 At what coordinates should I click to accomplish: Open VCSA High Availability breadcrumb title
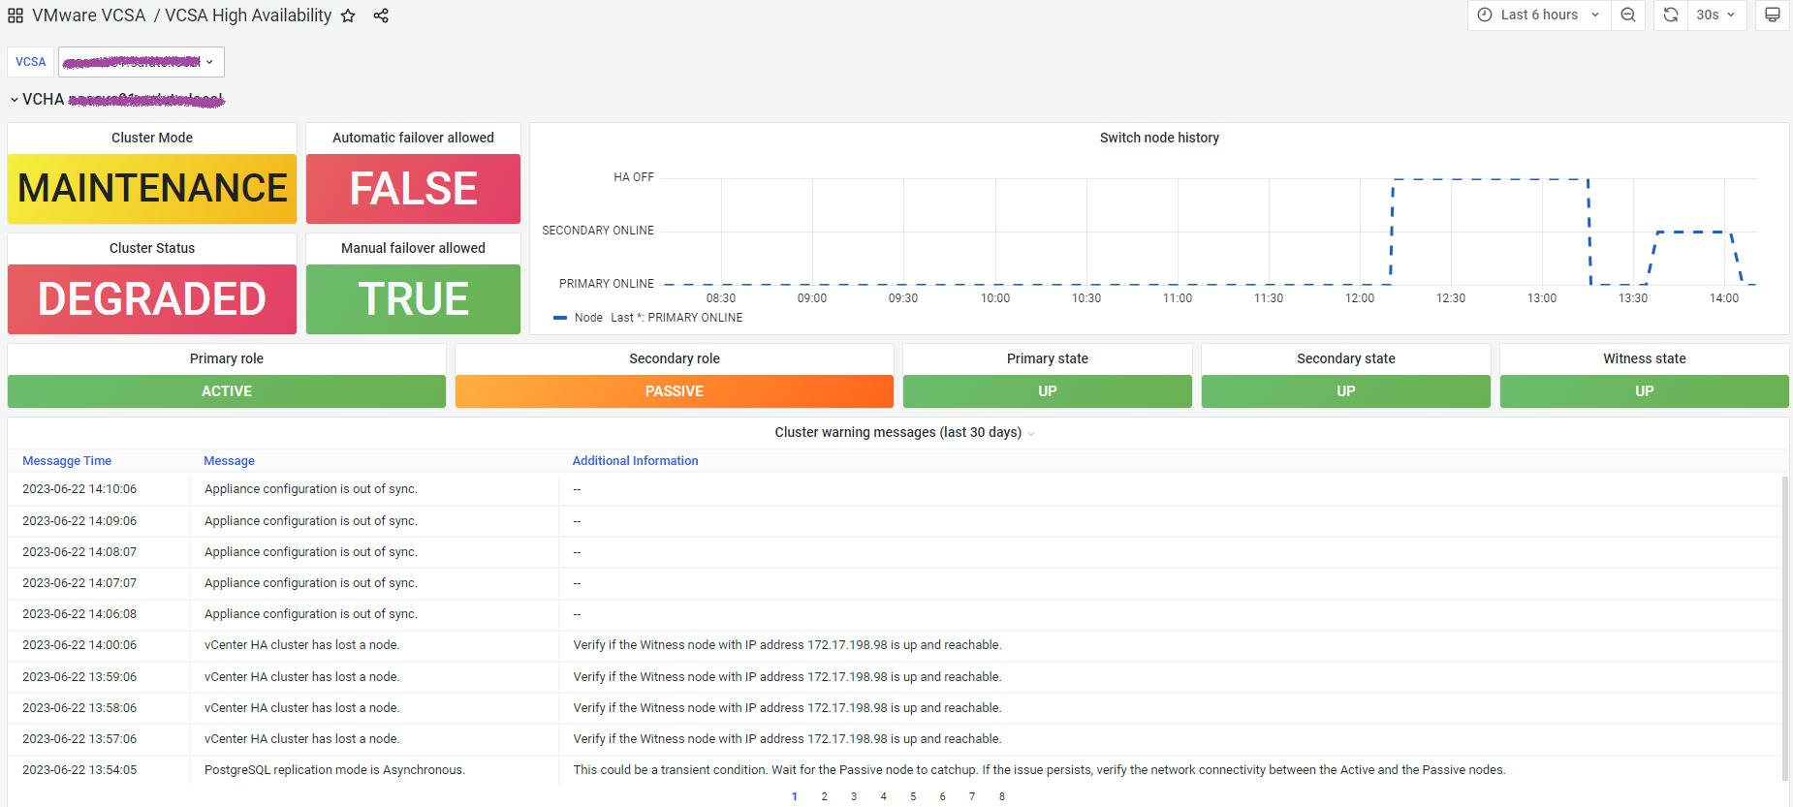point(248,16)
